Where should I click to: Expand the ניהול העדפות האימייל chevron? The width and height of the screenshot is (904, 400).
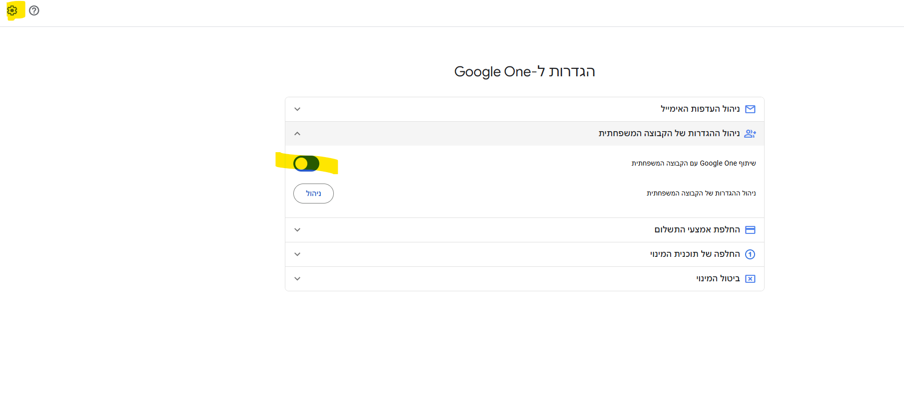pos(297,109)
